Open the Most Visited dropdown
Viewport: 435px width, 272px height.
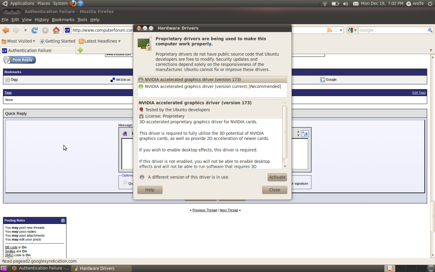(x=34, y=41)
